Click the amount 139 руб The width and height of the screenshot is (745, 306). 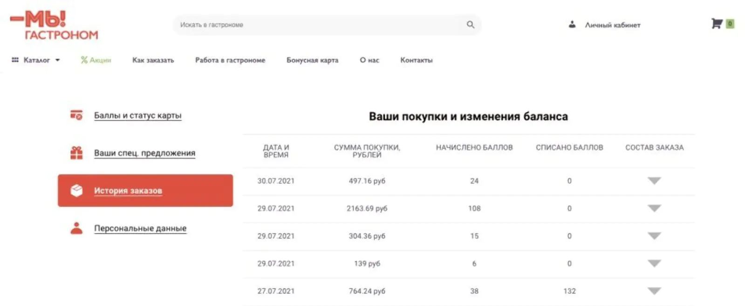[x=367, y=263]
